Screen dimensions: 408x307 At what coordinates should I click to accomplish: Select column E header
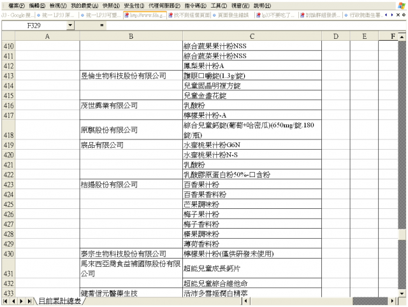[364, 36]
